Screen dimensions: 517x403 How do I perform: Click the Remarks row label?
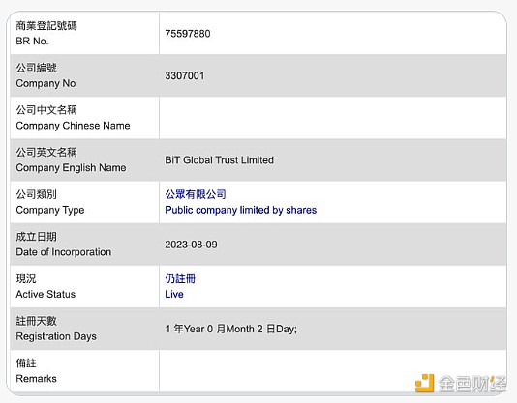pyautogui.click(x=36, y=378)
